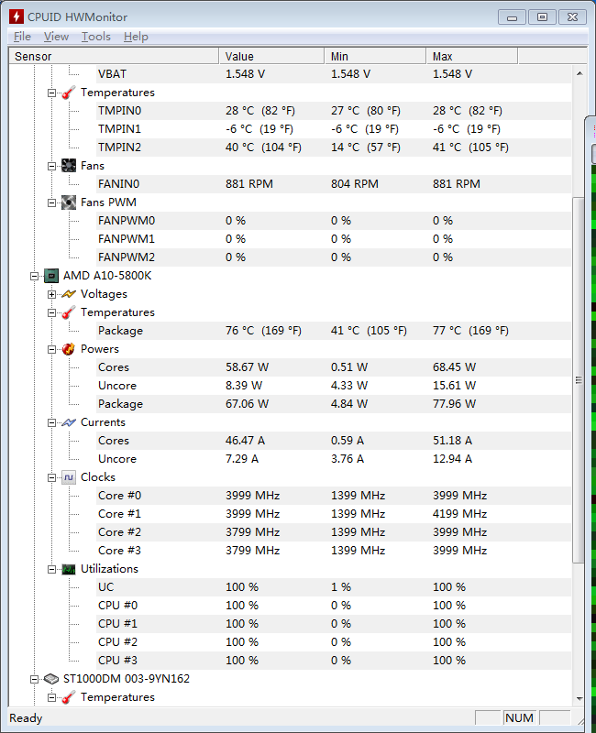Click the fan icon next to Fans
The height and width of the screenshot is (733, 596).
(69, 166)
